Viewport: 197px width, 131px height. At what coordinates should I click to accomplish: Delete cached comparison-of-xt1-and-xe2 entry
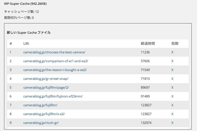(x=172, y=61)
